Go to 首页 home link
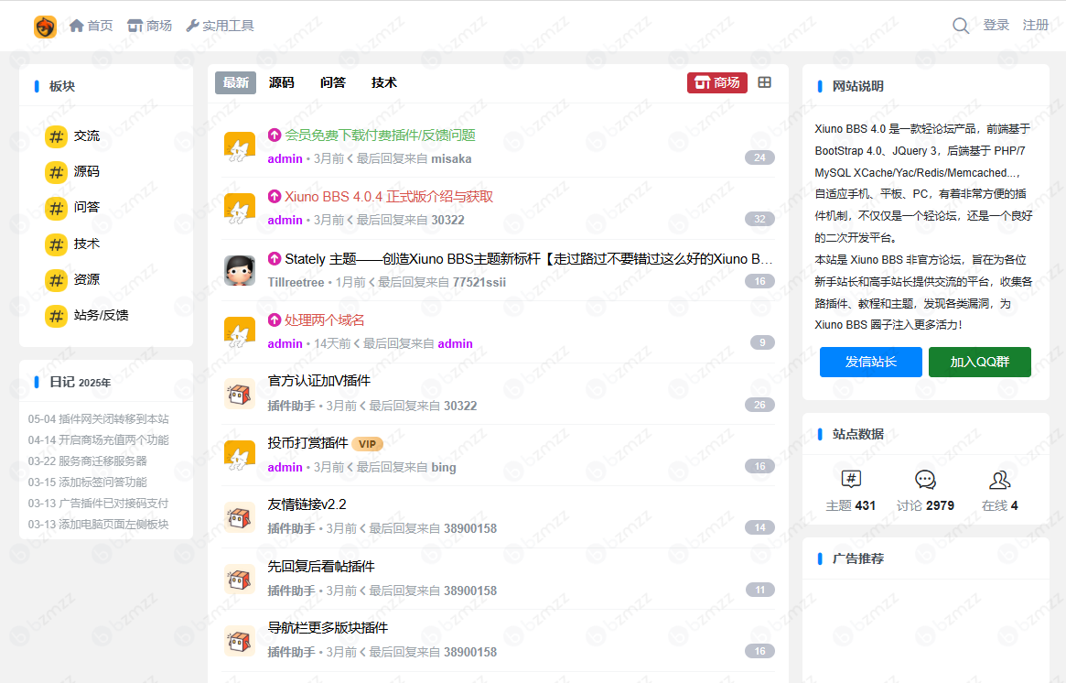This screenshot has width=1066, height=683. (92, 26)
